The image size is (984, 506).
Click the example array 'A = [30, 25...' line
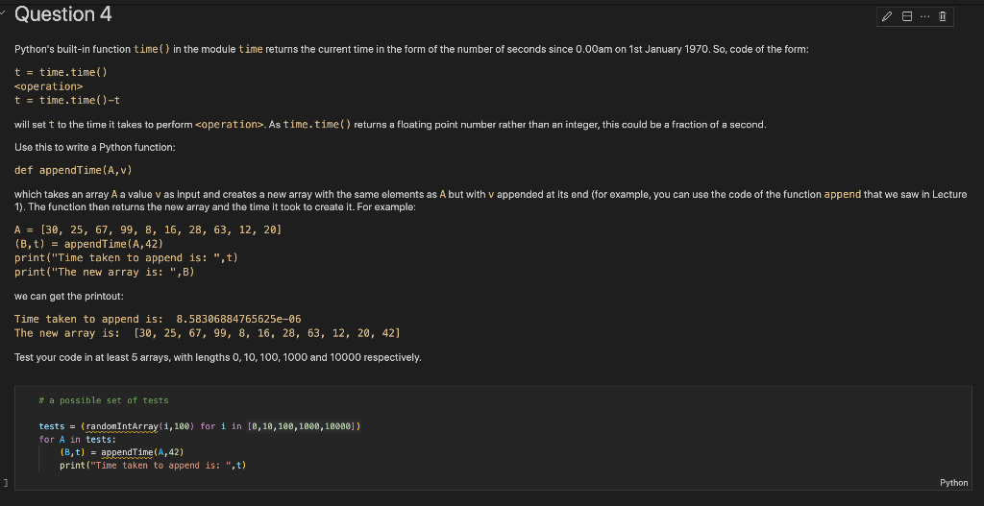147,230
